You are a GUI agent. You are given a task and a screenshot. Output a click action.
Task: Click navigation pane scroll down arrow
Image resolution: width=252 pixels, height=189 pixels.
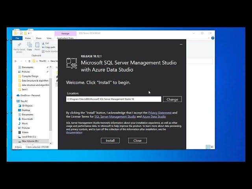coord(51,143)
